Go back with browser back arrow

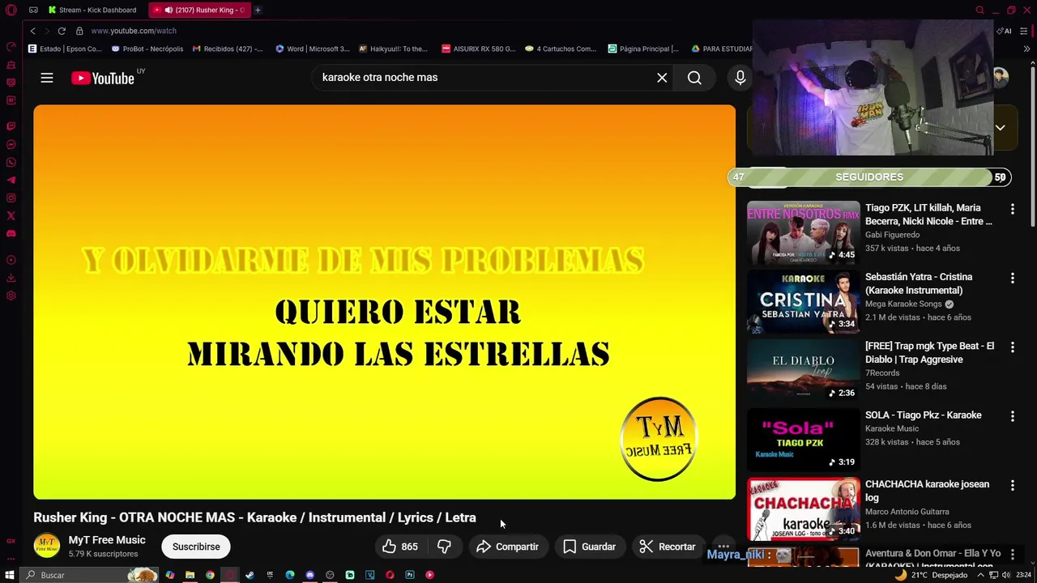32,31
